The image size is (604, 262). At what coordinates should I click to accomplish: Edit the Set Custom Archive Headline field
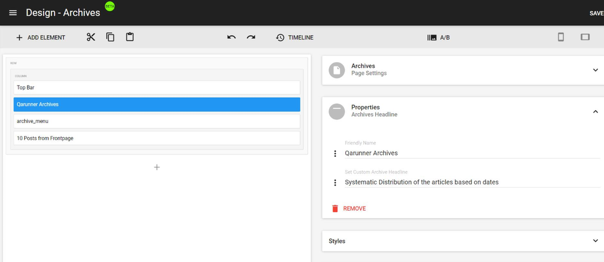tap(468, 182)
